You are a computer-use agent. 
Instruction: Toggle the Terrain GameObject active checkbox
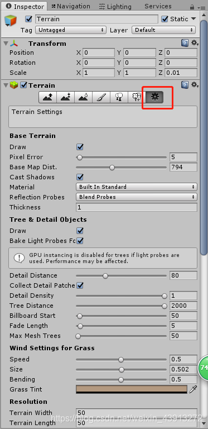pyautogui.click(x=28, y=19)
